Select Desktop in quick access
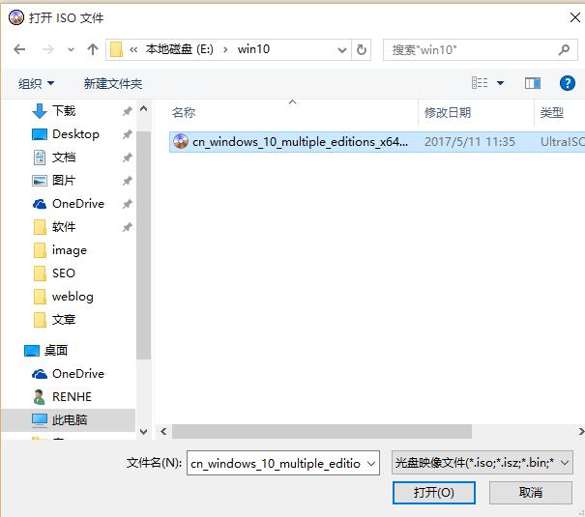 tap(75, 134)
